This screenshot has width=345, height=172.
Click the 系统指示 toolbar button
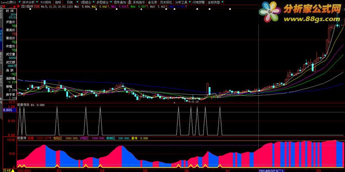(138, 2)
